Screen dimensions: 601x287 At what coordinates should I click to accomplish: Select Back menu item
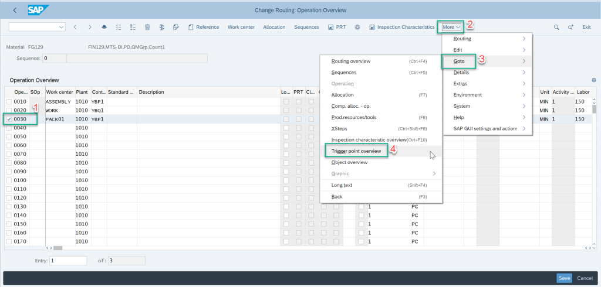381,197
